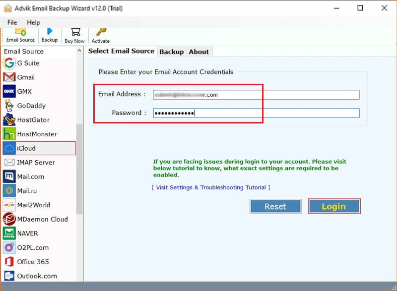Select the MDaemon Cloud red icon
The image size is (397, 291).
coord(9,219)
